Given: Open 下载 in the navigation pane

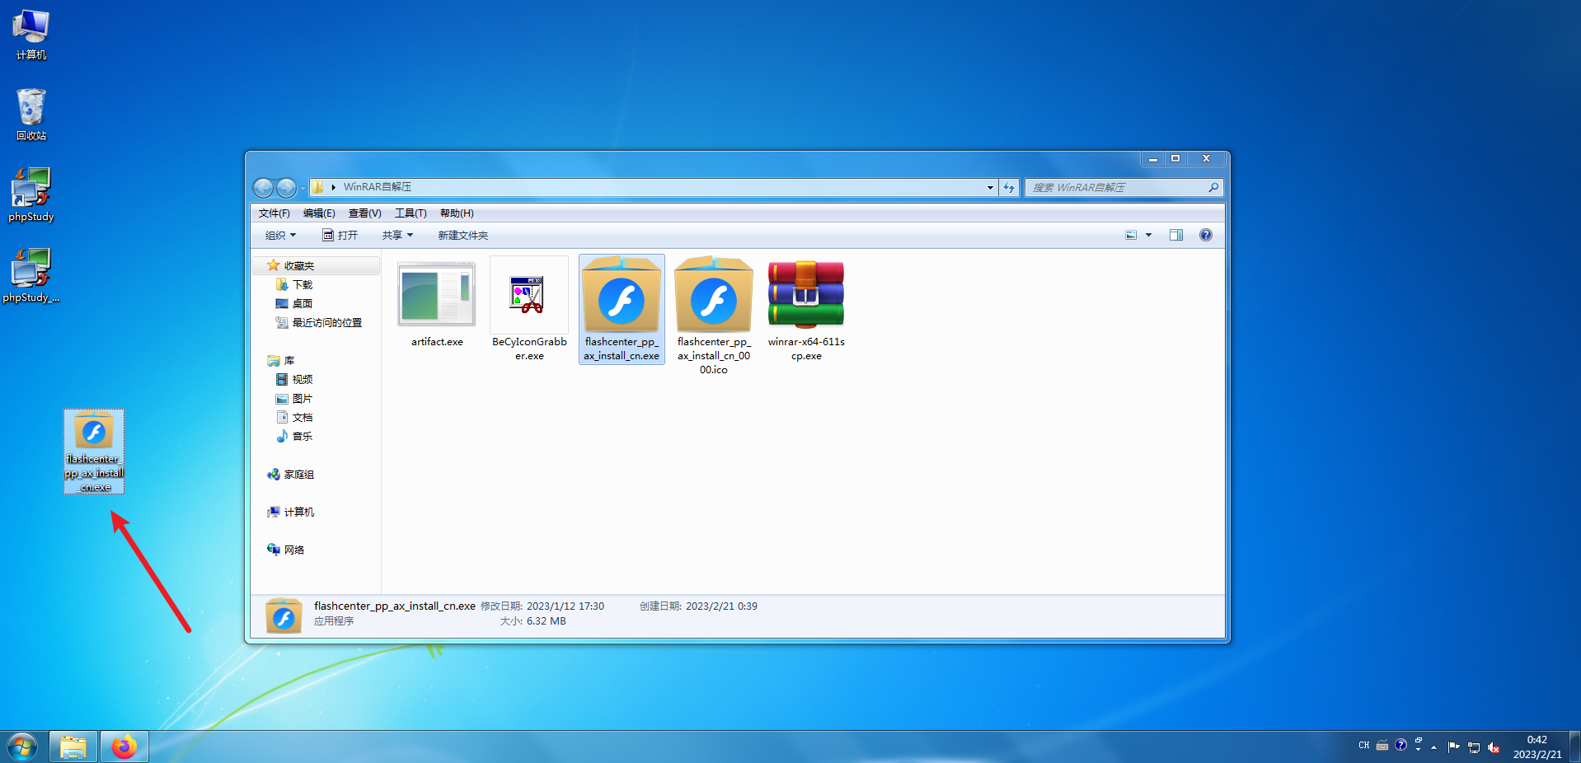Looking at the screenshot, I should click(303, 285).
